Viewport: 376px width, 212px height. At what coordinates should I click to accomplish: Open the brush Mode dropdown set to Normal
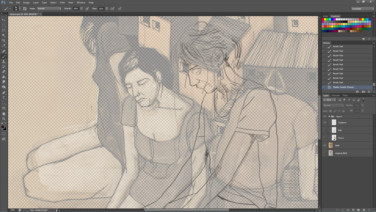point(49,9)
